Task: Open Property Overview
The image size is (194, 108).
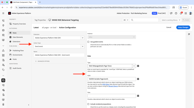Action: point(19,24)
